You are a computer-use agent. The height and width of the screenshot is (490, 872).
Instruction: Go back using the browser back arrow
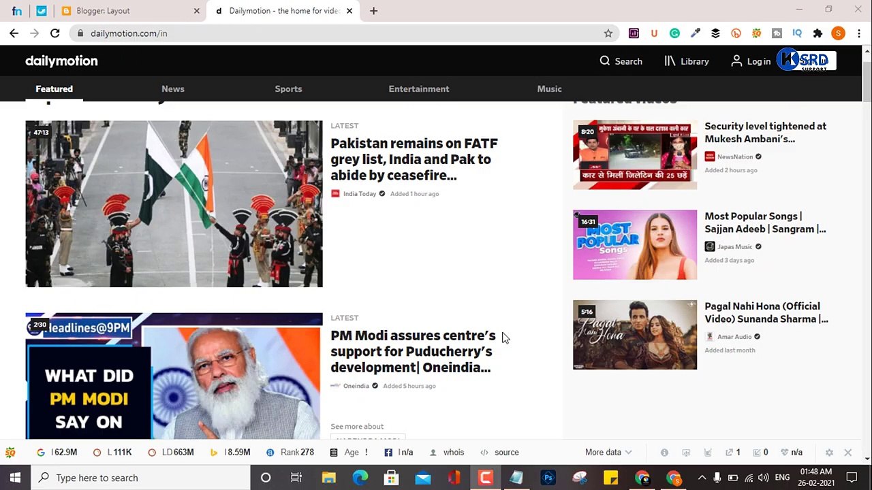click(14, 33)
